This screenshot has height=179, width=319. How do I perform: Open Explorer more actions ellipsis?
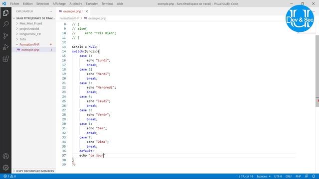click(x=50, y=11)
